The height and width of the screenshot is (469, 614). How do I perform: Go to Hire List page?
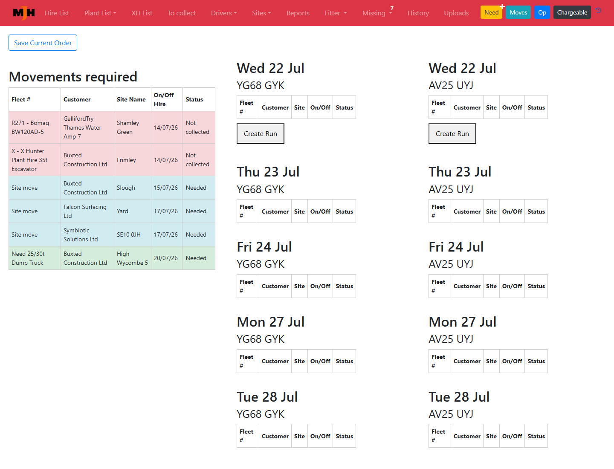point(57,13)
